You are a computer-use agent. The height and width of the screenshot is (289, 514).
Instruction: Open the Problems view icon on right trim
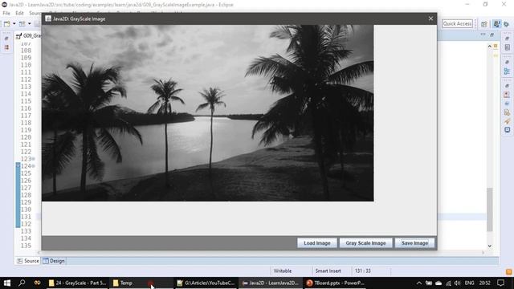[x=507, y=95]
